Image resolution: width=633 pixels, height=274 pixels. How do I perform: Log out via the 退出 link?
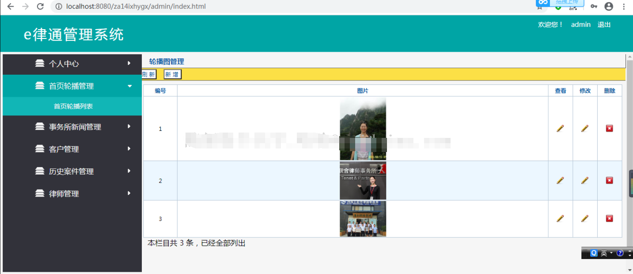click(x=604, y=25)
